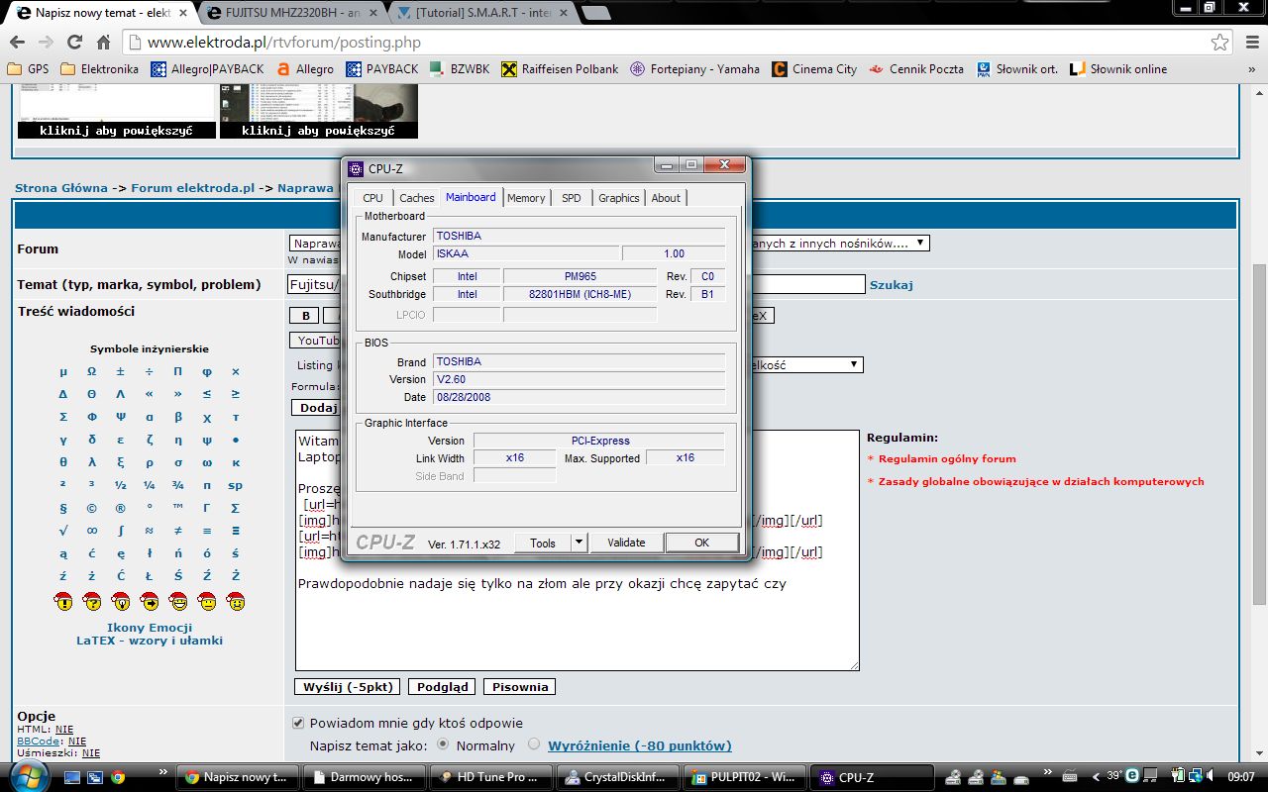1268x792 pixels.
Task: Insert the ± symbol from engineering symbols
Action: pyautogui.click(x=121, y=371)
